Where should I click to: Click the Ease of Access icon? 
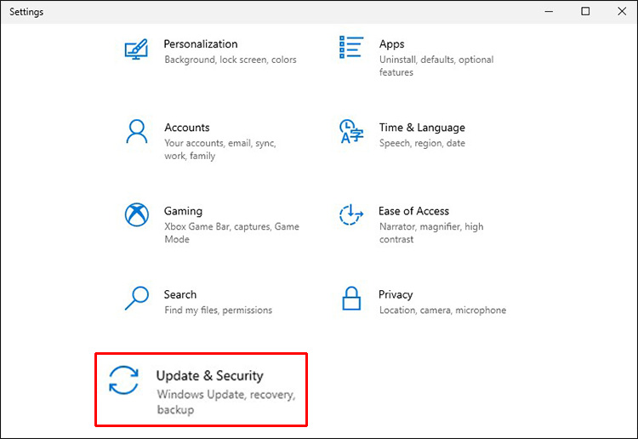(x=351, y=215)
